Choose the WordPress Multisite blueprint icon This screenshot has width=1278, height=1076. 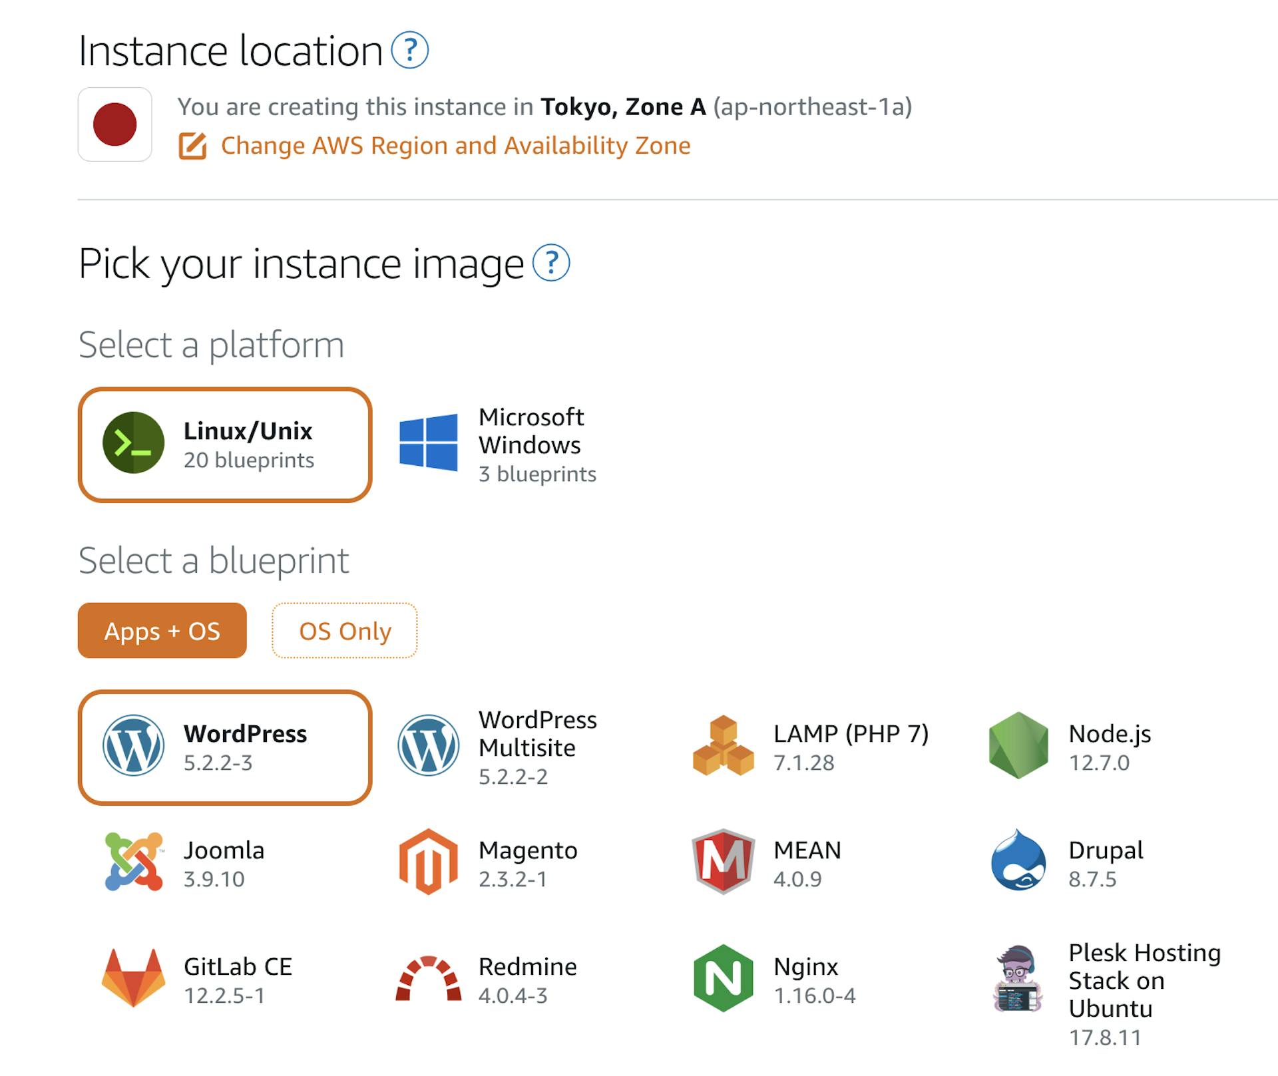point(428,746)
